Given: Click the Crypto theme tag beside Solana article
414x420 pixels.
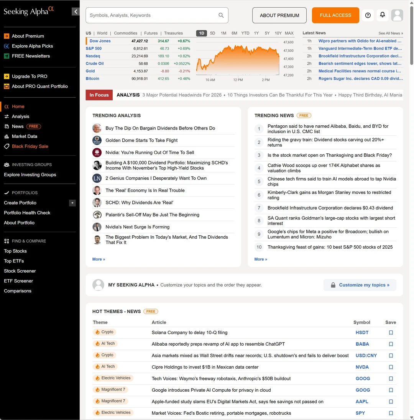Looking at the screenshot, I should click(105, 332).
